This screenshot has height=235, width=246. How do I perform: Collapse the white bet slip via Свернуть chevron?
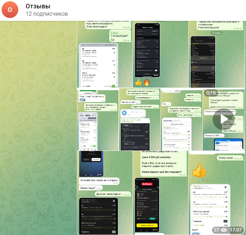click(225, 221)
